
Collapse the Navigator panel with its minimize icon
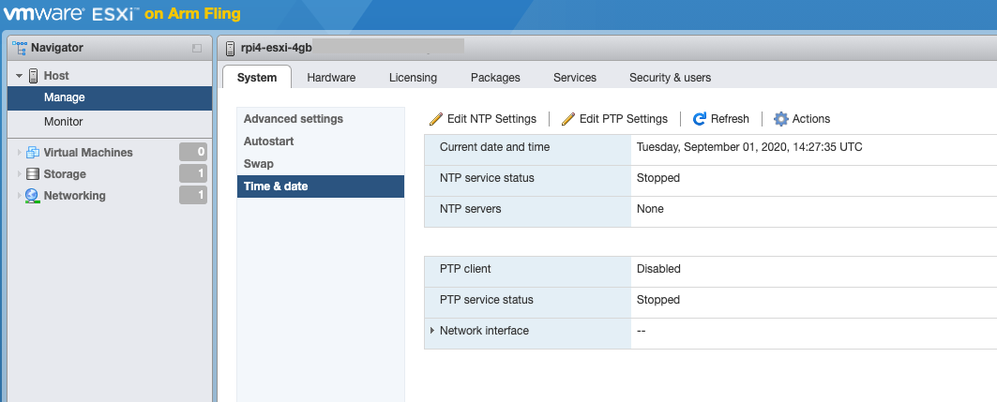[197, 49]
